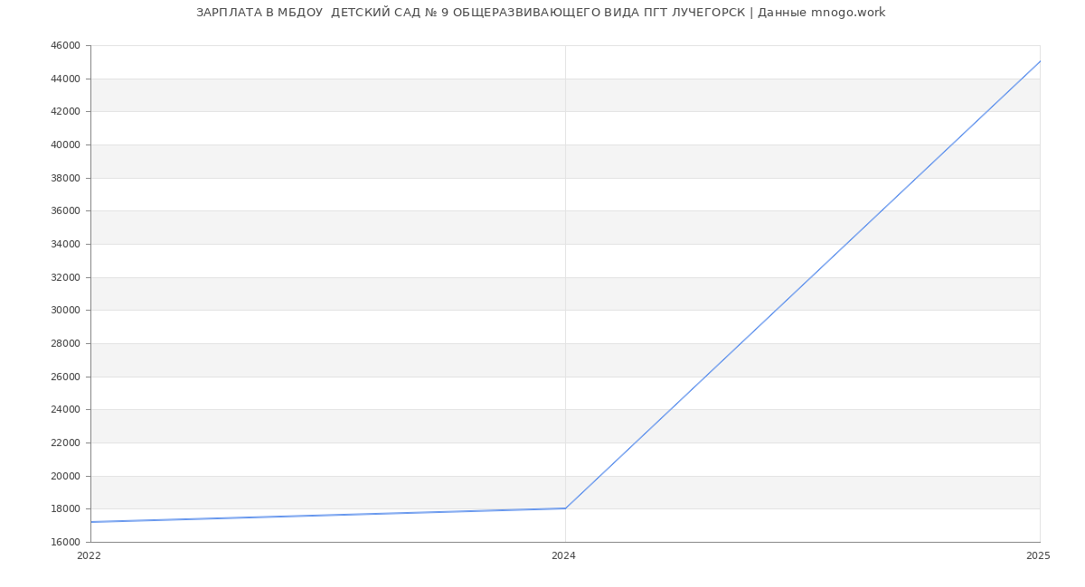Click the chart title mentioning mnogo.work
The image size is (1085, 587).
click(x=541, y=13)
